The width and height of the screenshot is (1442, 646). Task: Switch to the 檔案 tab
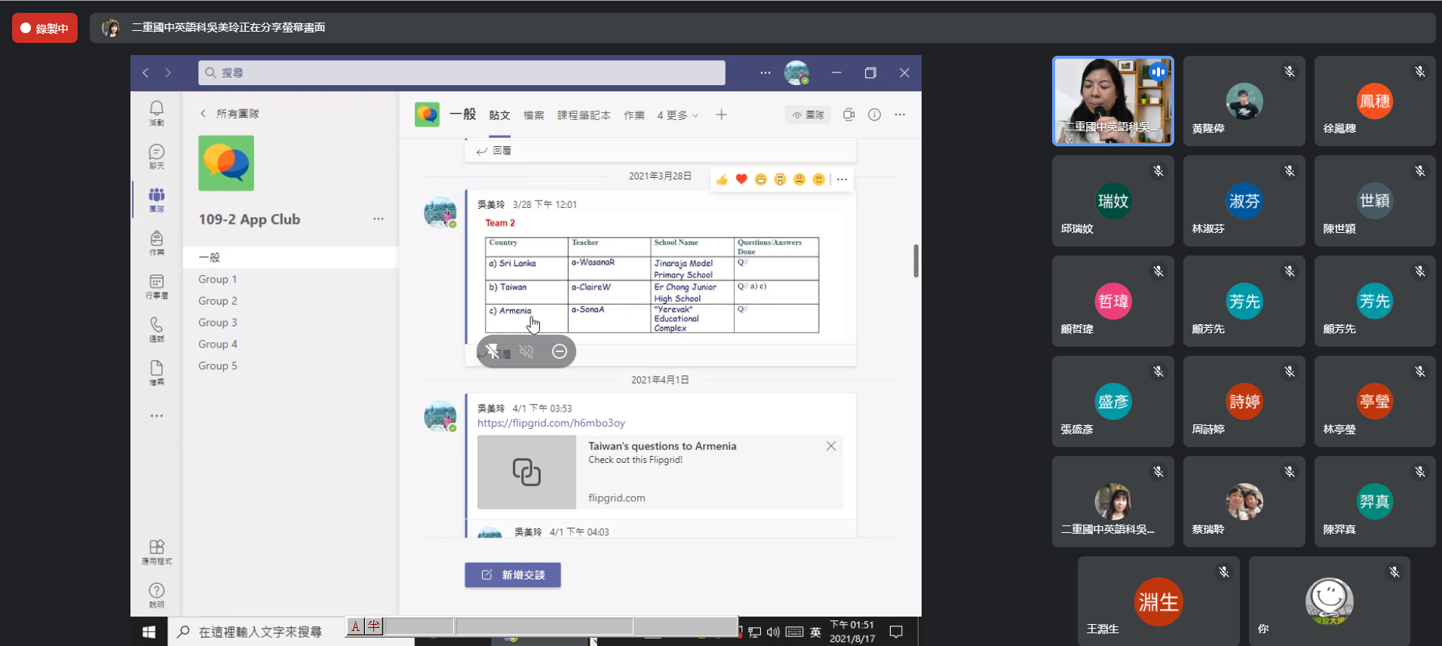coord(534,115)
